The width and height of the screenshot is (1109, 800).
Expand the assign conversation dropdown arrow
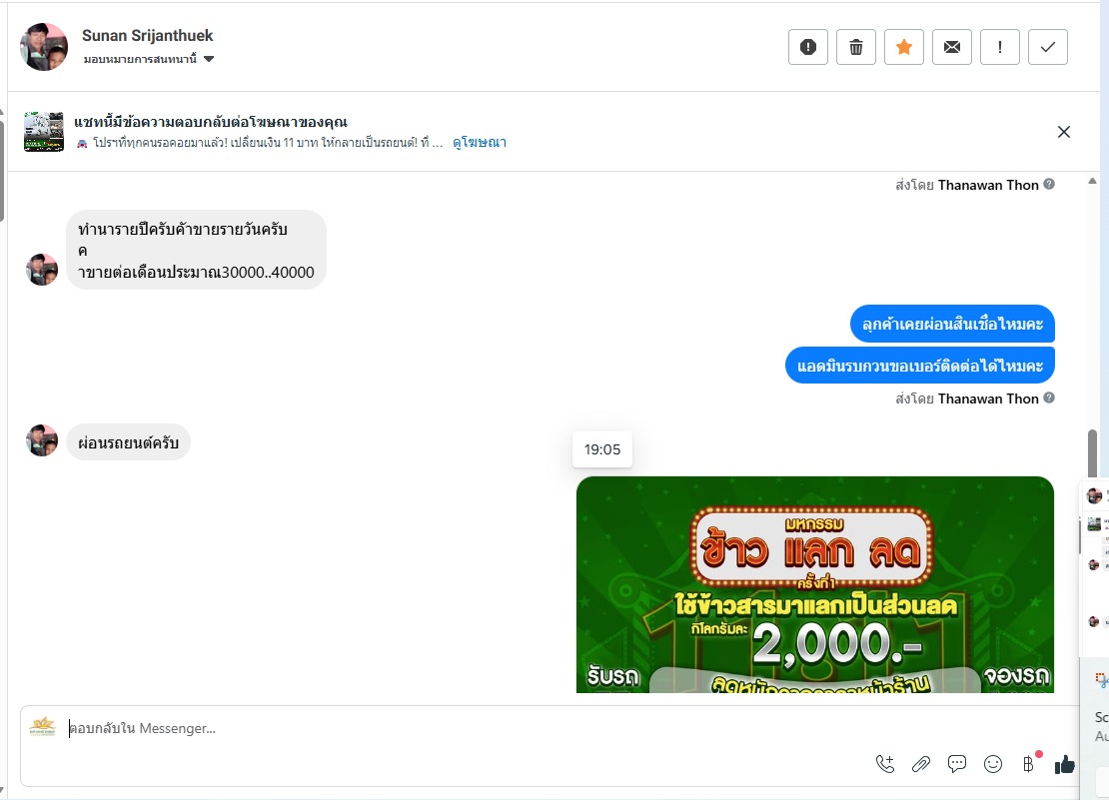coord(209,59)
